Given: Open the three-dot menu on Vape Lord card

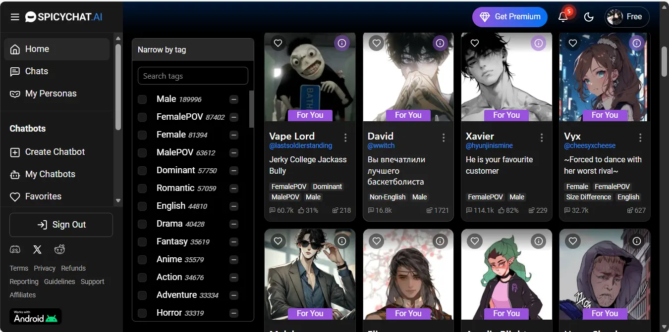Looking at the screenshot, I should (345, 138).
